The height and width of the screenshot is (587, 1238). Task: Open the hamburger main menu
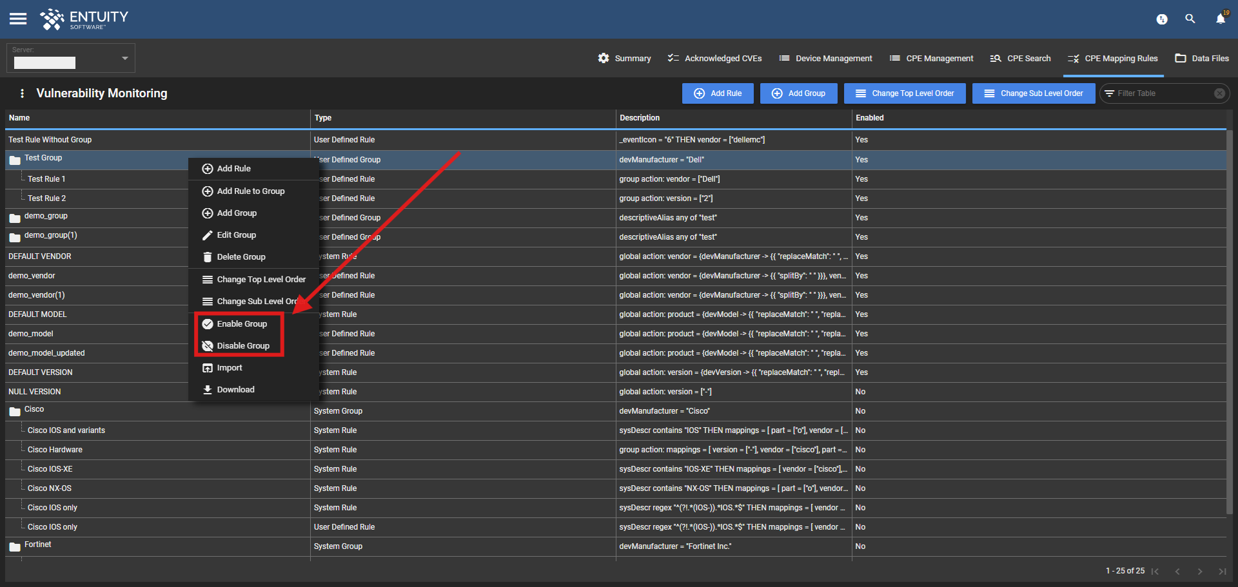coord(18,19)
